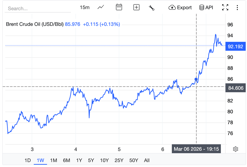This screenshot has width=247, height=167.
Task: Open the 15m interval dropdown
Action: (85, 7)
